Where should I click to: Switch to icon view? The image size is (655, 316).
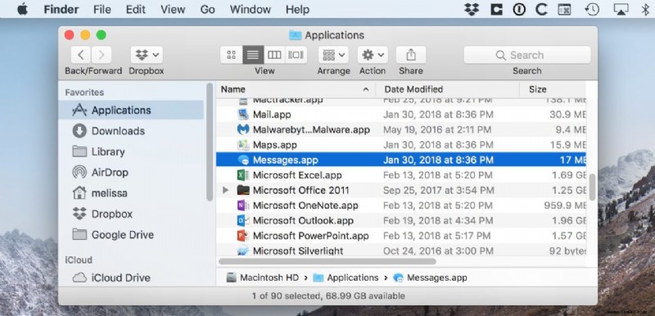coord(231,55)
